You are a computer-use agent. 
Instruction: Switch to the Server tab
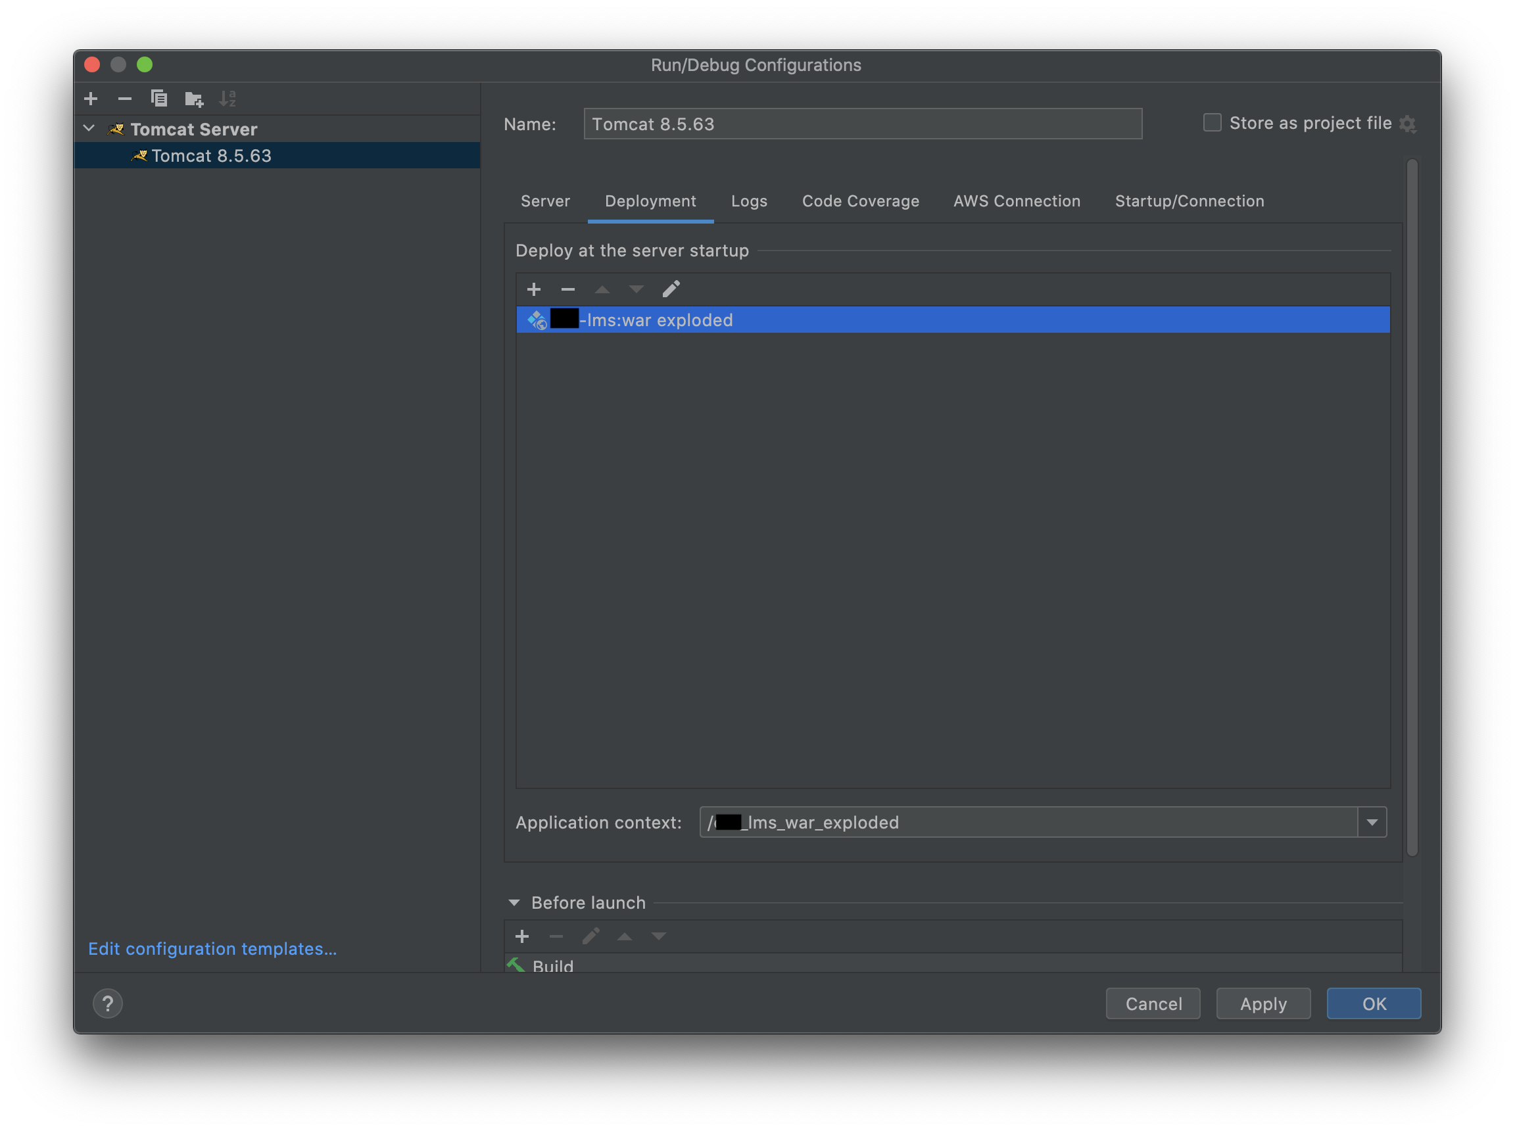(545, 201)
